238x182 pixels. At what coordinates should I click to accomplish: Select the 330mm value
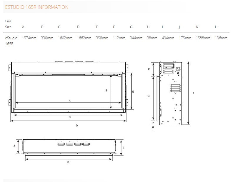pos(47,38)
